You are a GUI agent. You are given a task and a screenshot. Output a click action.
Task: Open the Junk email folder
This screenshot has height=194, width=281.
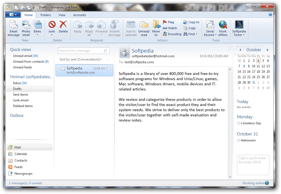click(x=21, y=100)
